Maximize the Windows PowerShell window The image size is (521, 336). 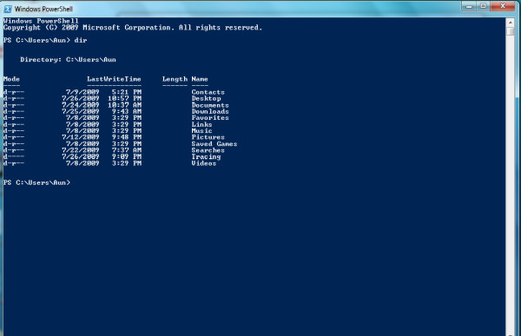click(x=484, y=6)
